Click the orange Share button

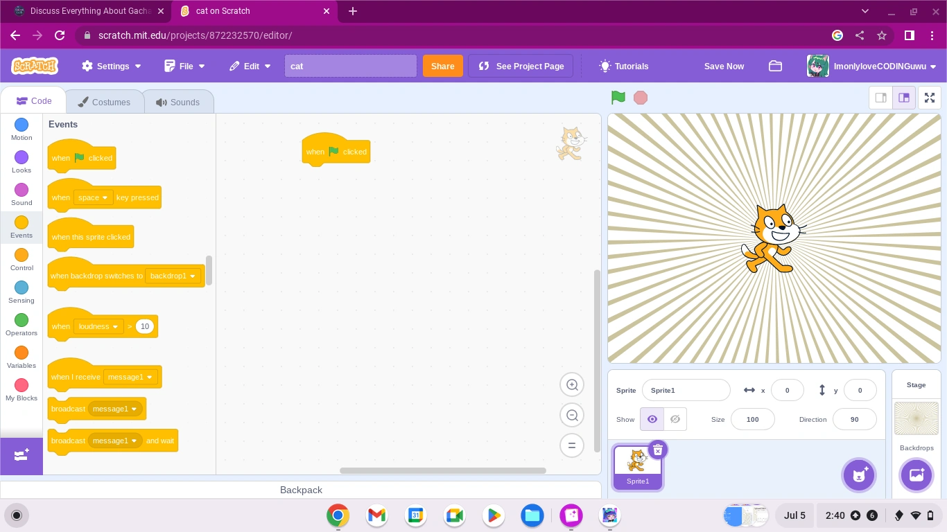[x=442, y=66]
